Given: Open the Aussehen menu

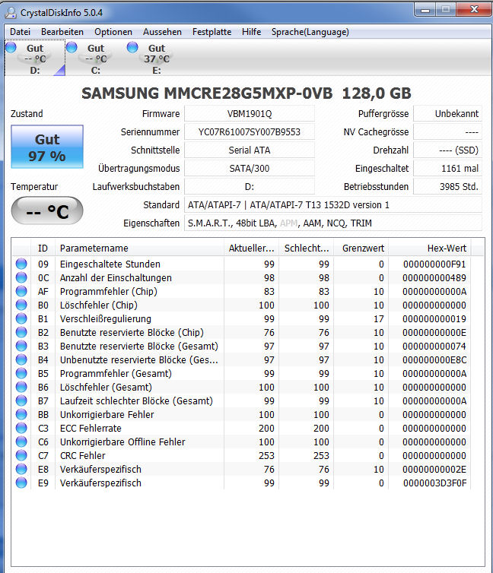Looking at the screenshot, I should coord(162,32).
